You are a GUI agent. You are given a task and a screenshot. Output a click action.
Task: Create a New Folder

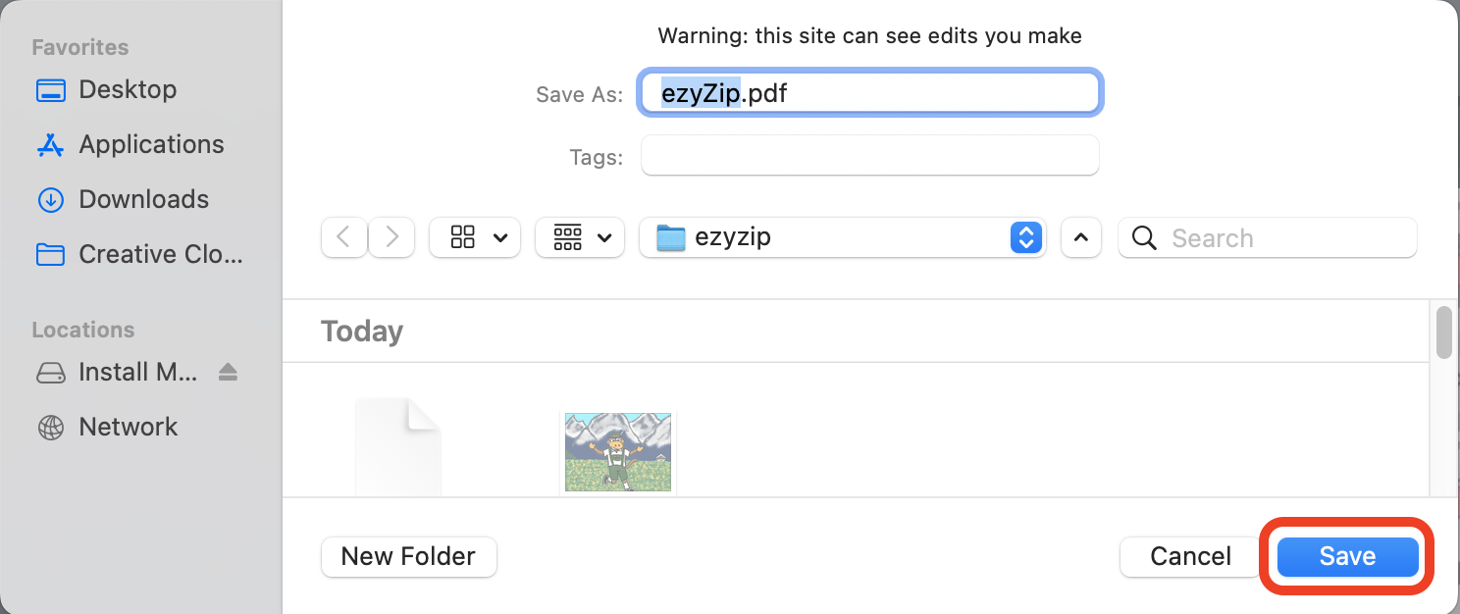[x=408, y=556]
